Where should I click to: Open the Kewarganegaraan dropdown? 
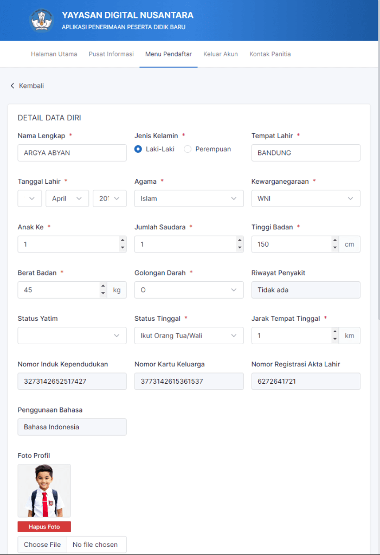coord(306,198)
